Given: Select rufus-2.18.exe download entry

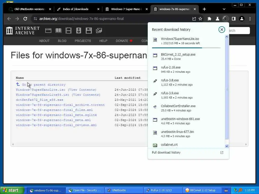Looking at the screenshot, I should [x=186, y=69].
